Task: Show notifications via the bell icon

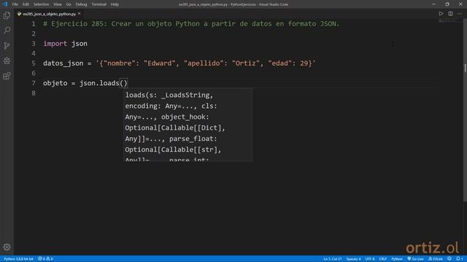Action: pyautogui.click(x=460, y=259)
